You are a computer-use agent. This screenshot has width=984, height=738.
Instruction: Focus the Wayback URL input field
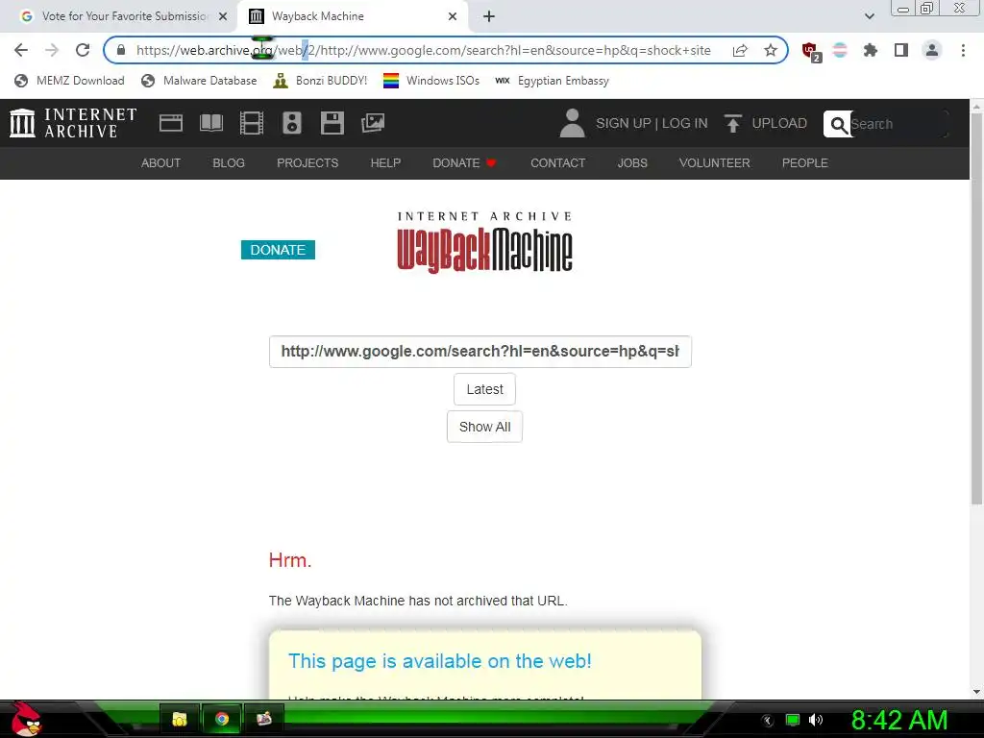point(480,352)
